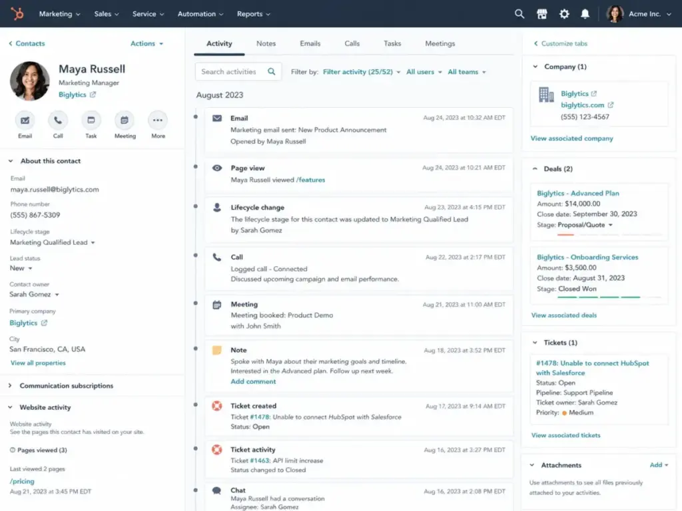Click the Email action icon under Maya Russell
Screen dimensions: 682x511
pos(25,120)
